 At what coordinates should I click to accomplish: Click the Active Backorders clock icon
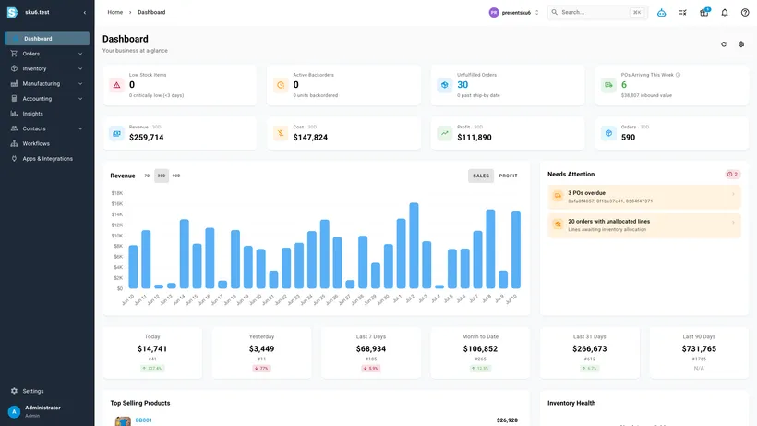coord(281,85)
